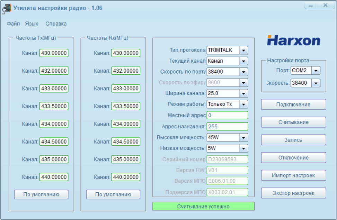Select Rx channel field 435.00000
Screen dimensions: 337x220
[x=126, y=159]
